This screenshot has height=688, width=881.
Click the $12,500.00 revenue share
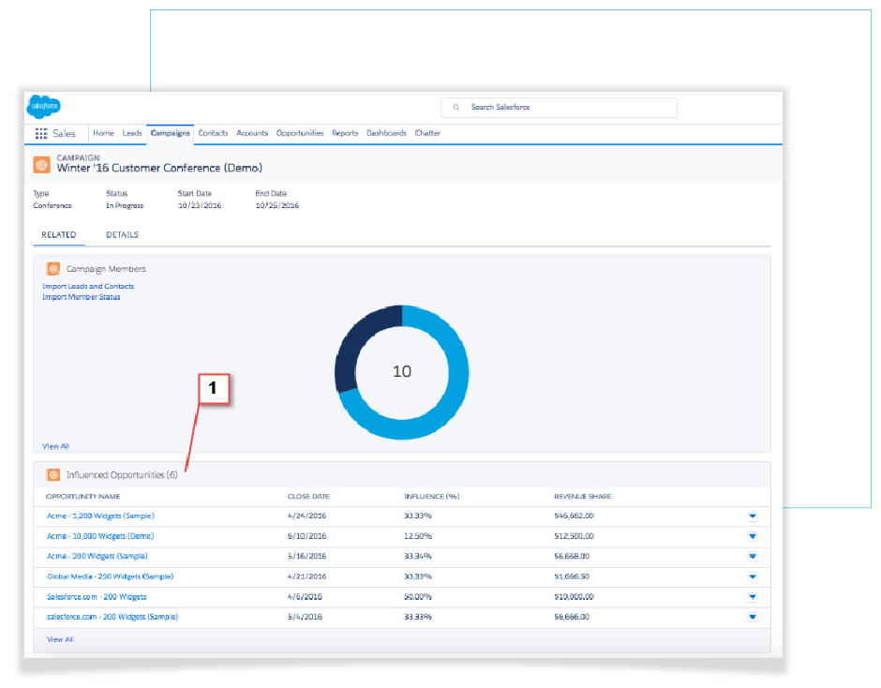(574, 536)
